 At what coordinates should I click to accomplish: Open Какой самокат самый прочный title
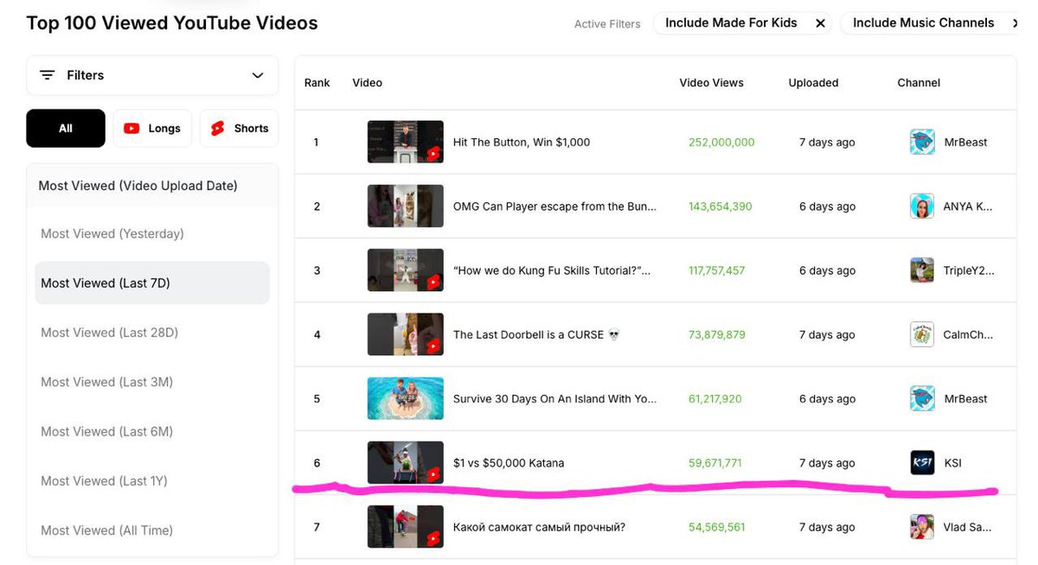pos(539,527)
